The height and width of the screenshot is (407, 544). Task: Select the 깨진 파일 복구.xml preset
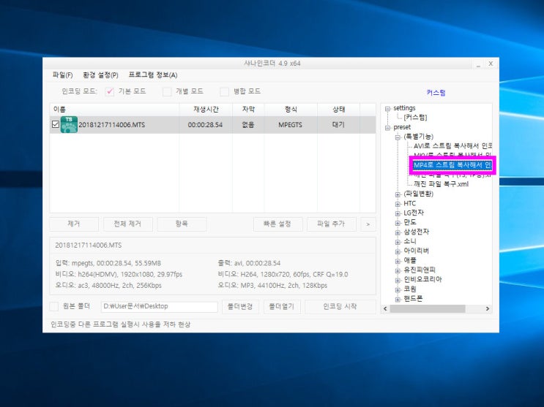click(x=441, y=184)
